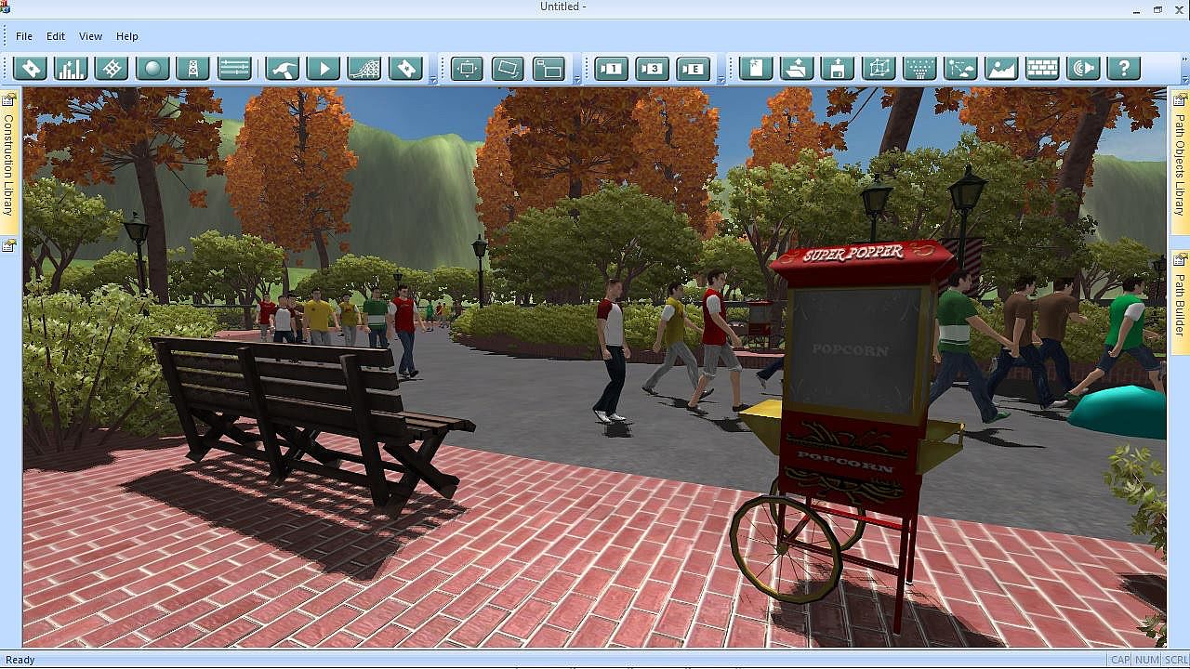
Task: Open a park file folder icon
Action: (x=797, y=68)
